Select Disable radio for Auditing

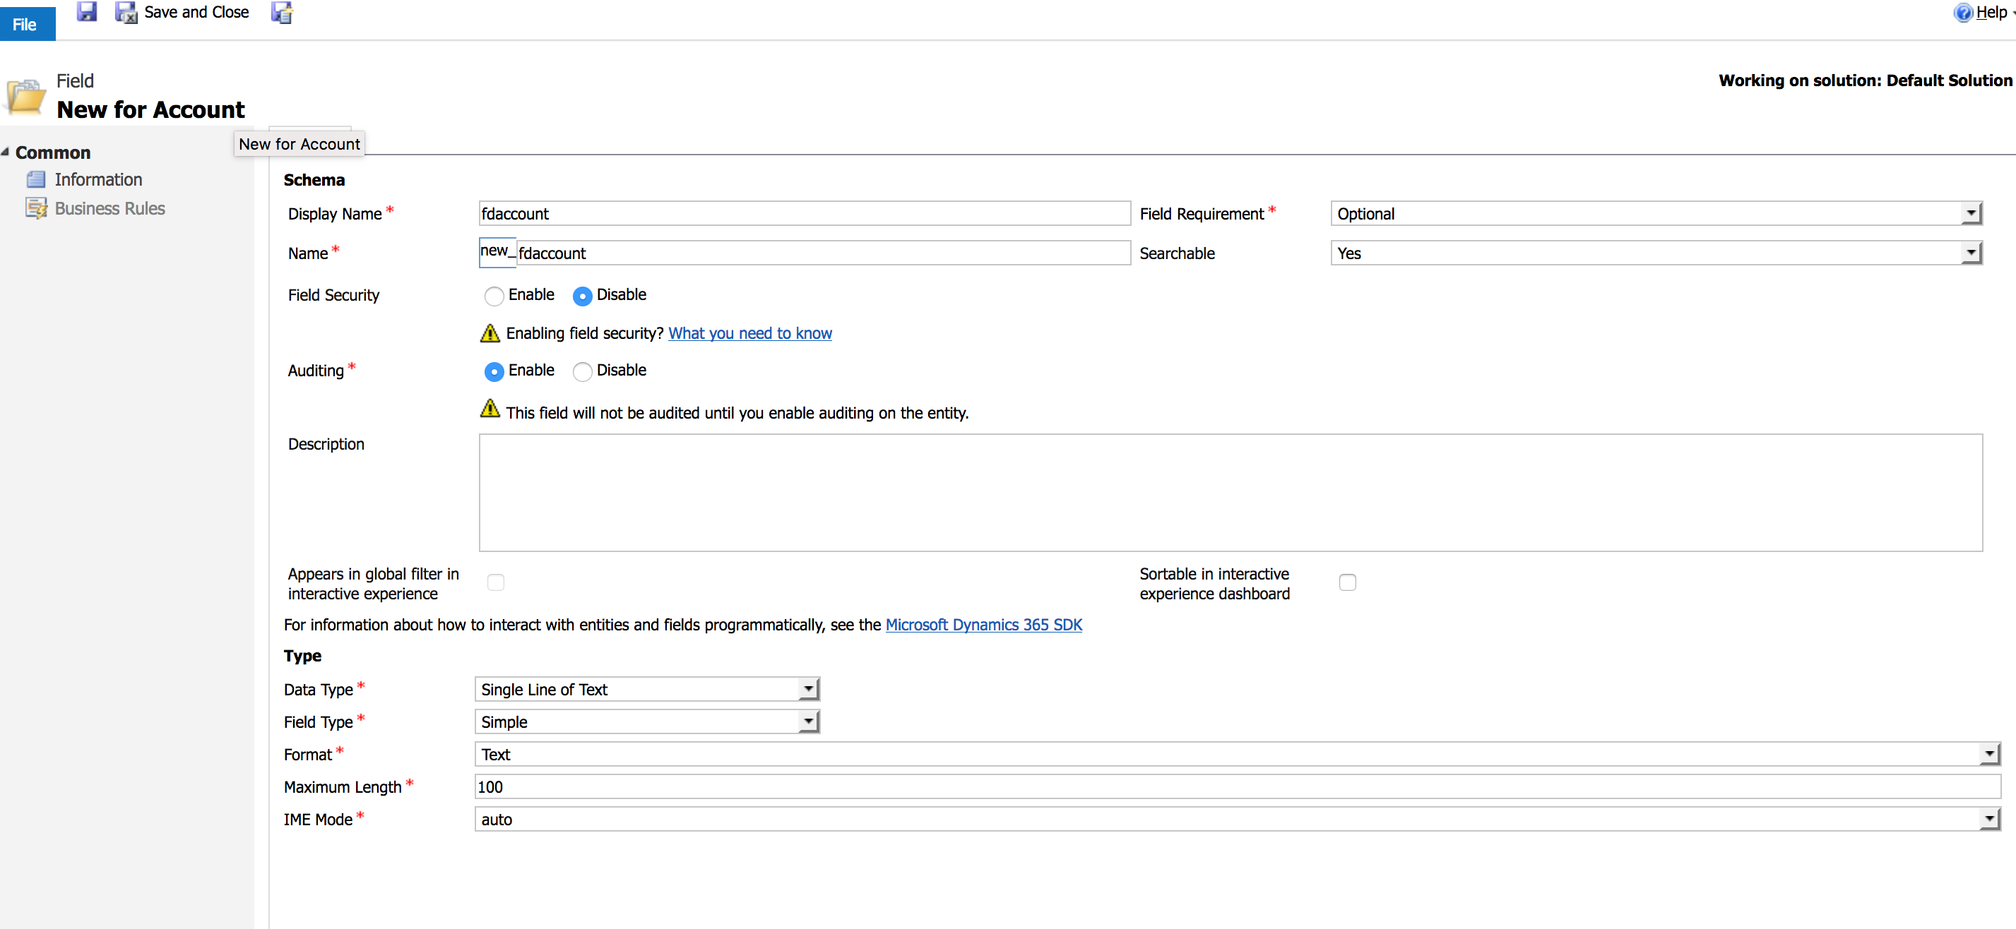(582, 371)
